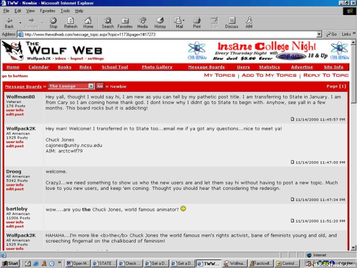Screen dimensions: 357x268
Task: Expand The Lounge board selector
Action: tap(91, 86)
